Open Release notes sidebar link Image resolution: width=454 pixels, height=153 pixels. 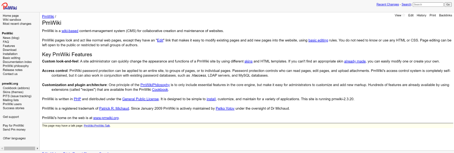12,70
